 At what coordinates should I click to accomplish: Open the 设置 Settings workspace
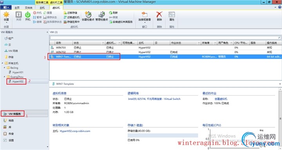[x=9, y=140]
